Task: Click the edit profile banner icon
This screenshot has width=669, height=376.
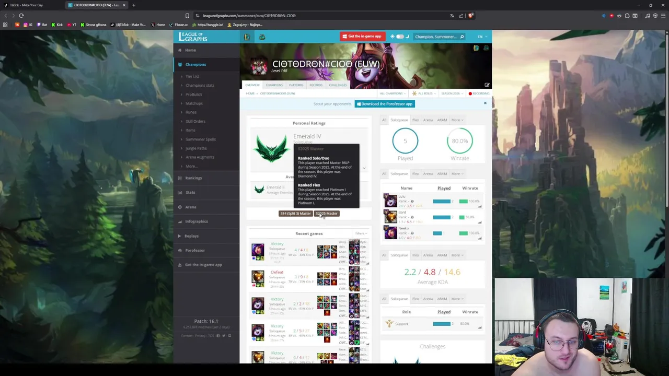Action: [487, 85]
